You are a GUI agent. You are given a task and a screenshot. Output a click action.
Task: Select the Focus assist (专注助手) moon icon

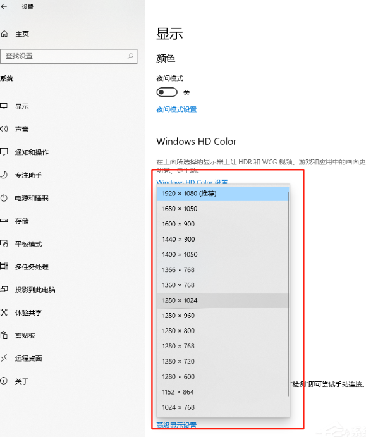(4, 175)
